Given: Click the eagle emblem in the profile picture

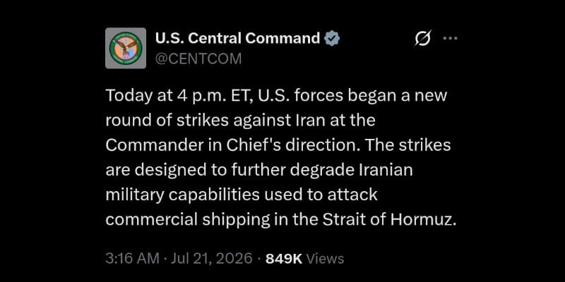Looking at the screenshot, I should point(126,48).
